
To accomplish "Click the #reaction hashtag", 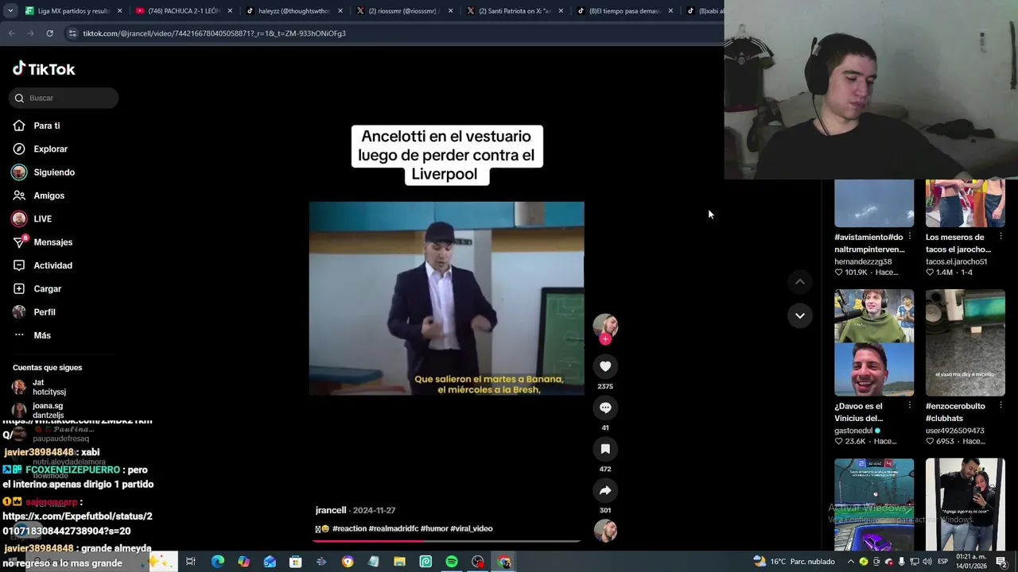I will (x=349, y=528).
